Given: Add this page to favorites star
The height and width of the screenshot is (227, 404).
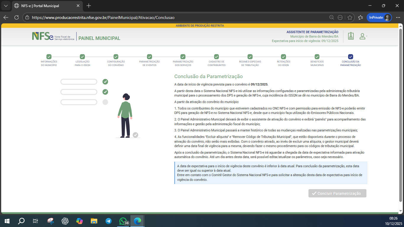Looking at the screenshot, I should click(350, 17).
